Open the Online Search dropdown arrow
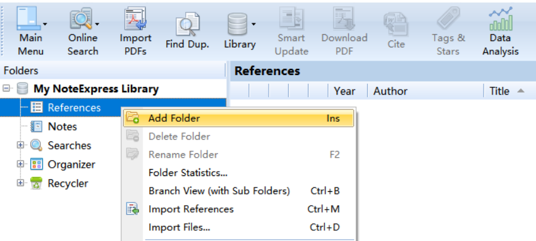Screen dimensions: 536x241 (97, 24)
